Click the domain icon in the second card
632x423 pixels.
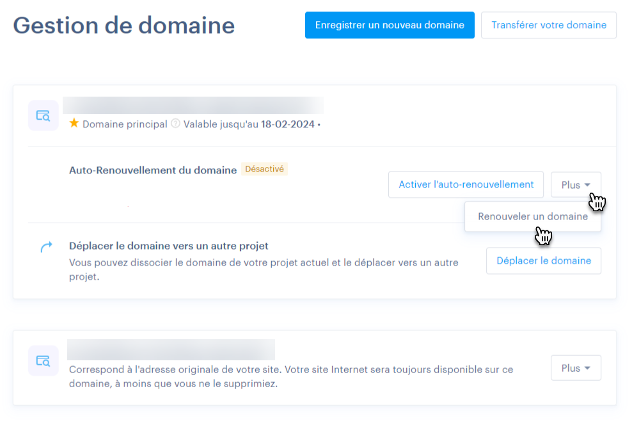pos(43,361)
